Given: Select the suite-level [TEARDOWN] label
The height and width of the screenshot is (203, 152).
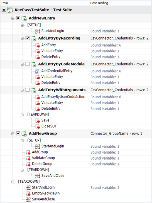Looking at the screenshot, I should (29, 182).
